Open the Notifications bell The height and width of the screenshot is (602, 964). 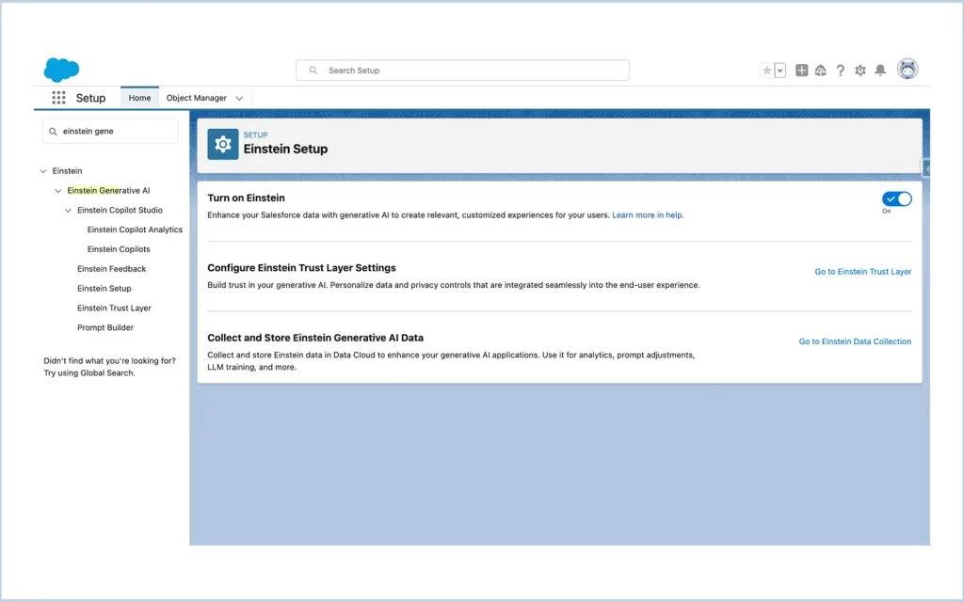pyautogui.click(x=880, y=70)
